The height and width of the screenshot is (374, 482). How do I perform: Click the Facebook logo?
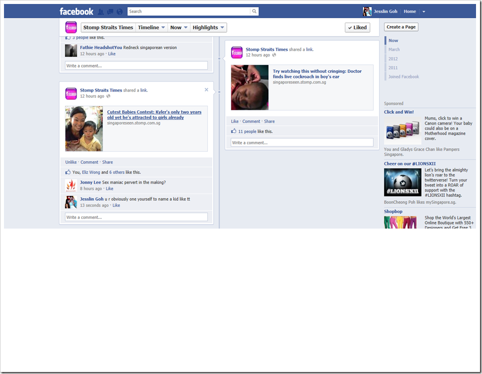click(x=76, y=11)
